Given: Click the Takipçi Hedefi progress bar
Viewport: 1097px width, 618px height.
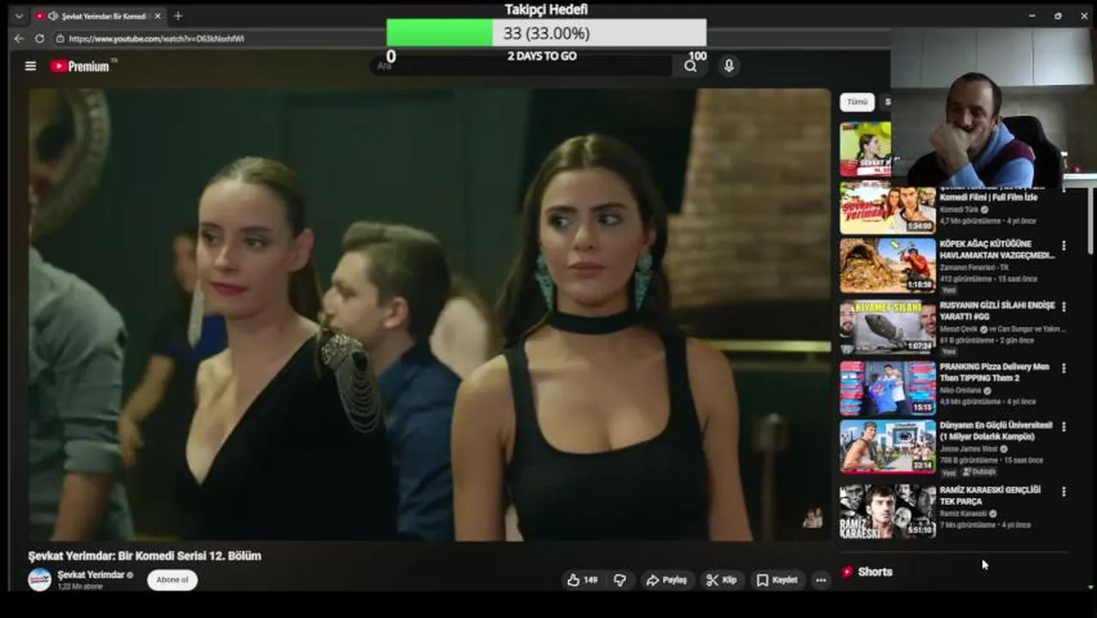Looking at the screenshot, I should click(x=546, y=33).
